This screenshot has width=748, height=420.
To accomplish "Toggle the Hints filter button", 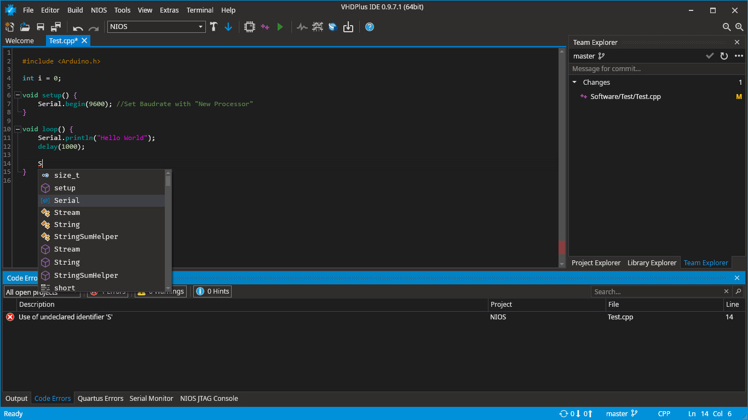I will pyautogui.click(x=212, y=291).
